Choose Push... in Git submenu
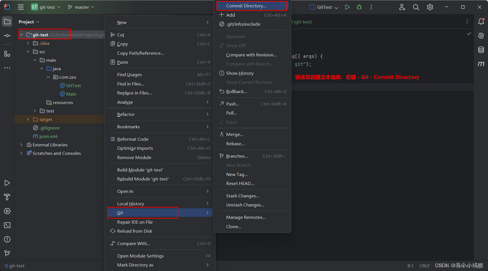 click(x=252, y=104)
